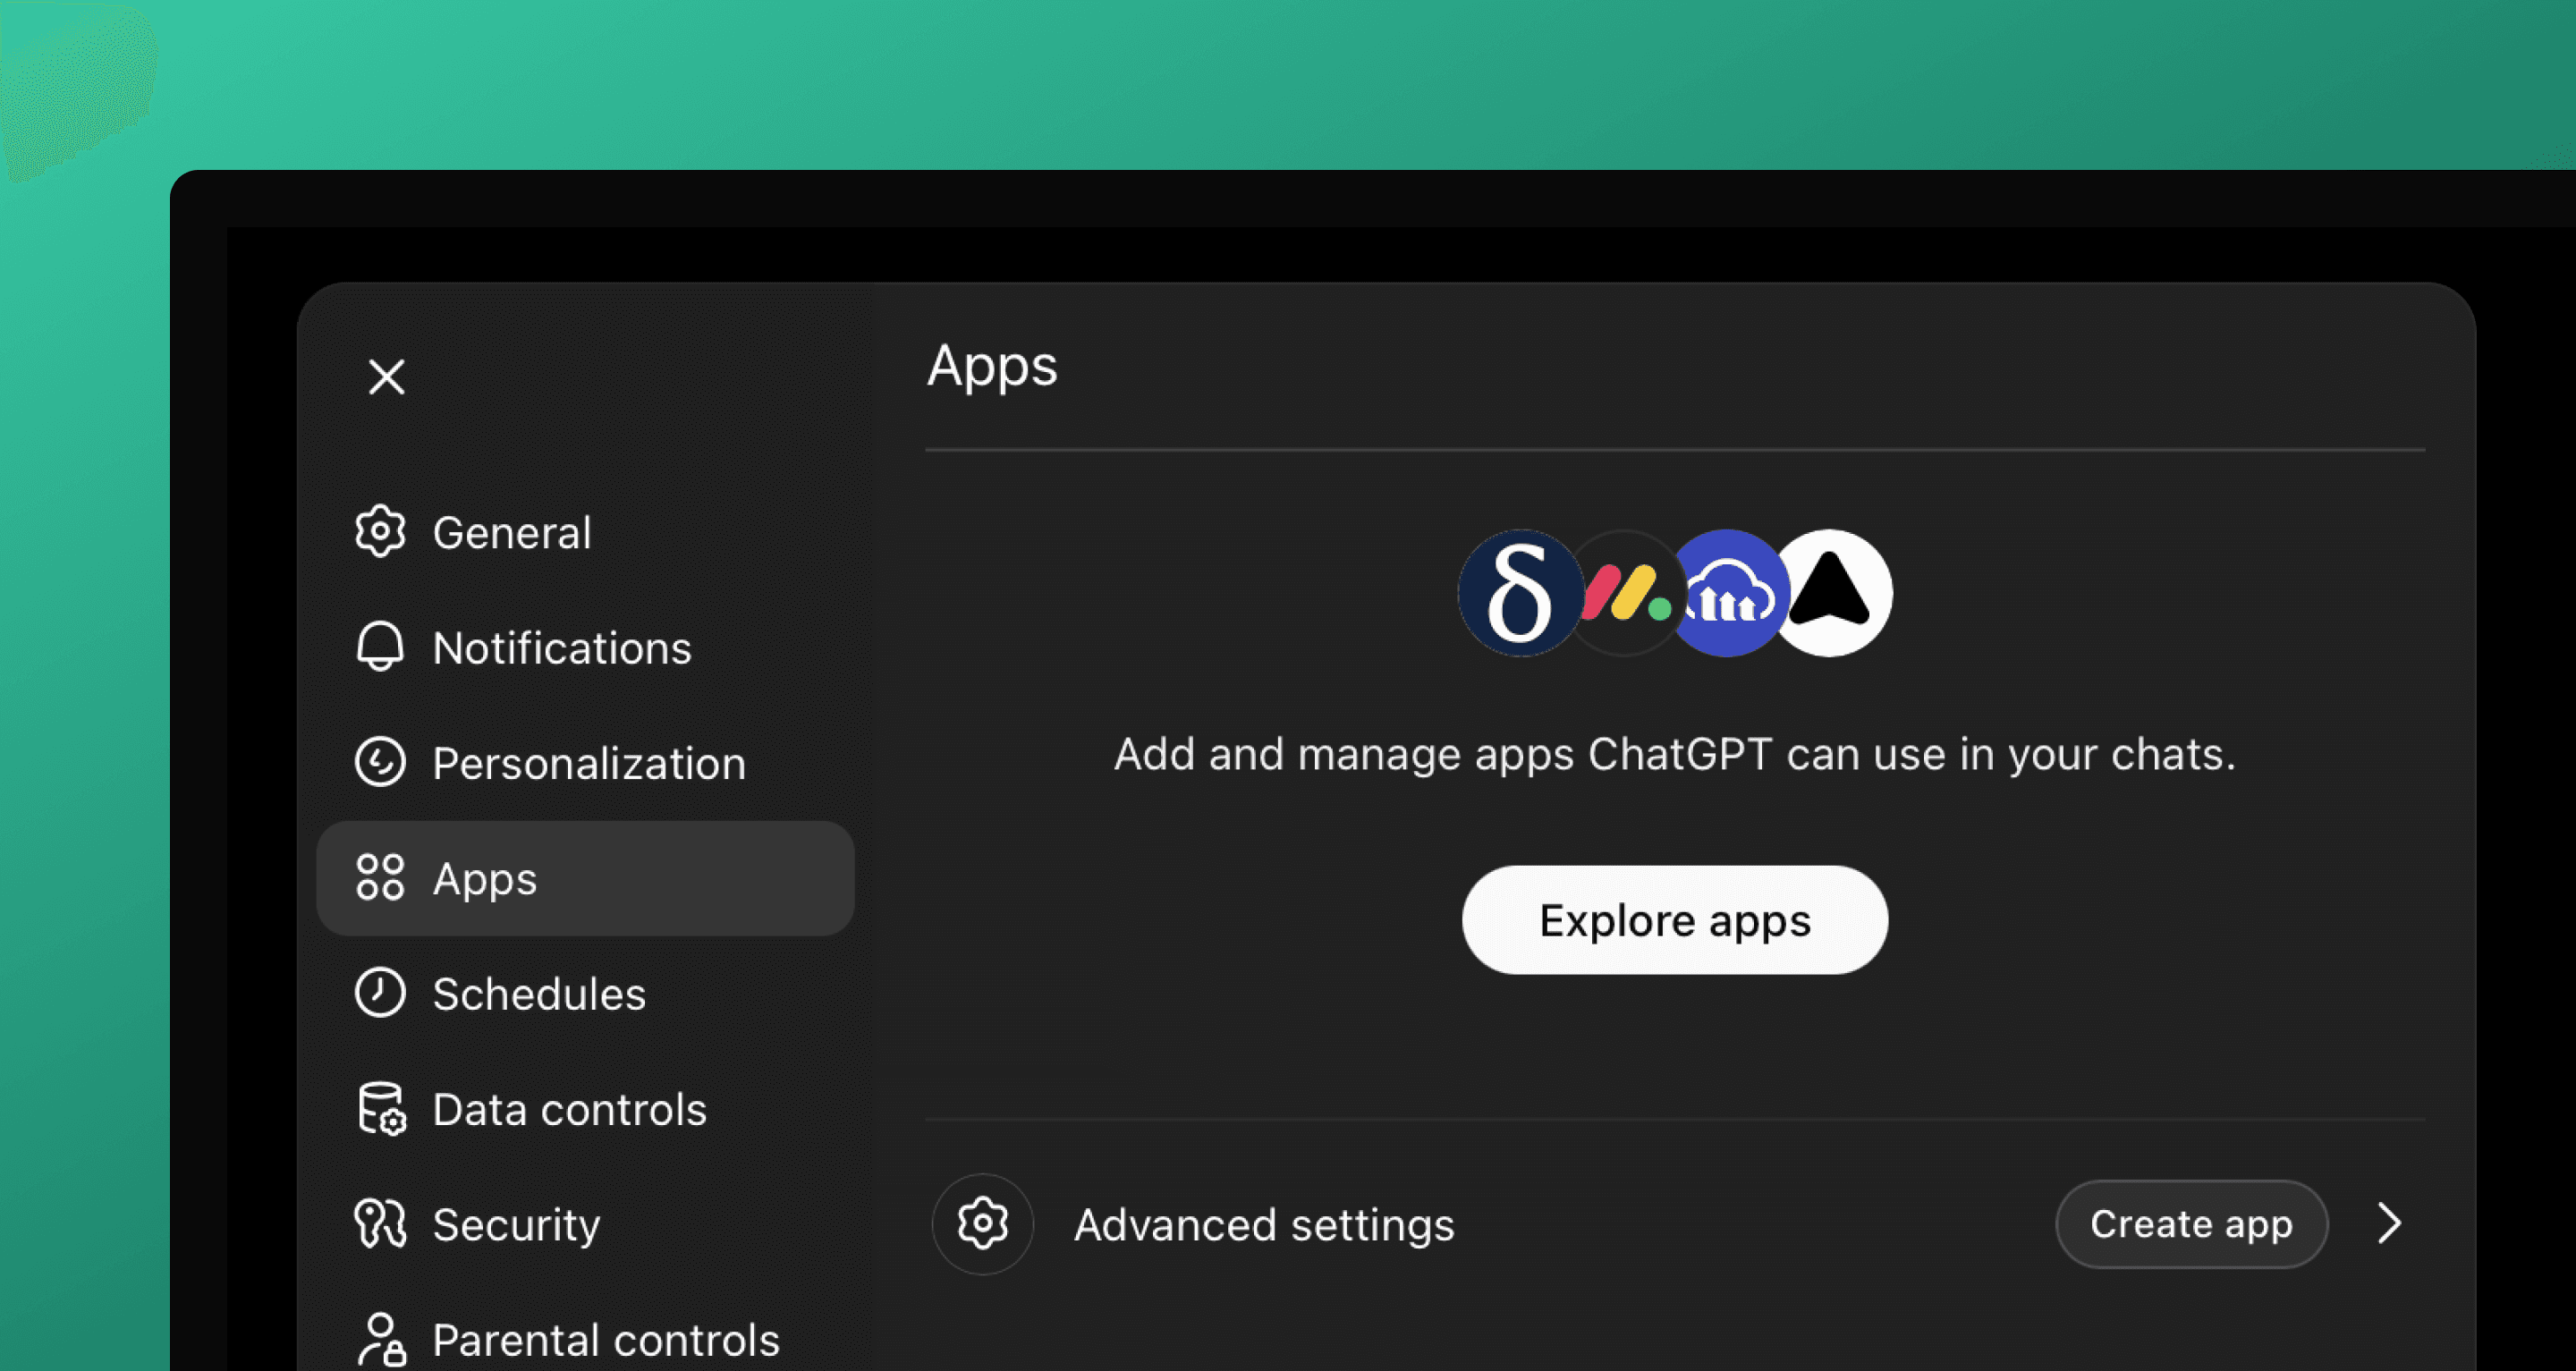Image resolution: width=2576 pixels, height=1371 pixels.
Task: Click the monday.com colorful stripes app icon
Action: tap(1626, 593)
